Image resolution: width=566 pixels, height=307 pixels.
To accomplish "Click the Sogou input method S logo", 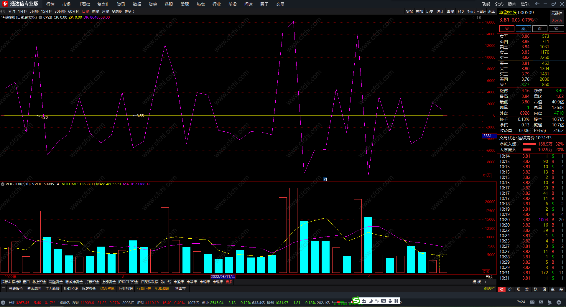I will pyautogui.click(x=356, y=301).
